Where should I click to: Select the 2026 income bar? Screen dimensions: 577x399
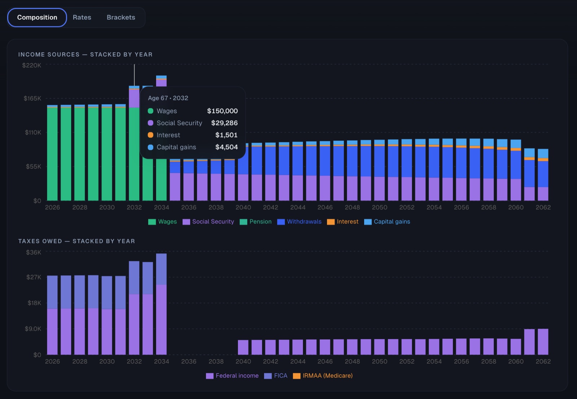52,153
